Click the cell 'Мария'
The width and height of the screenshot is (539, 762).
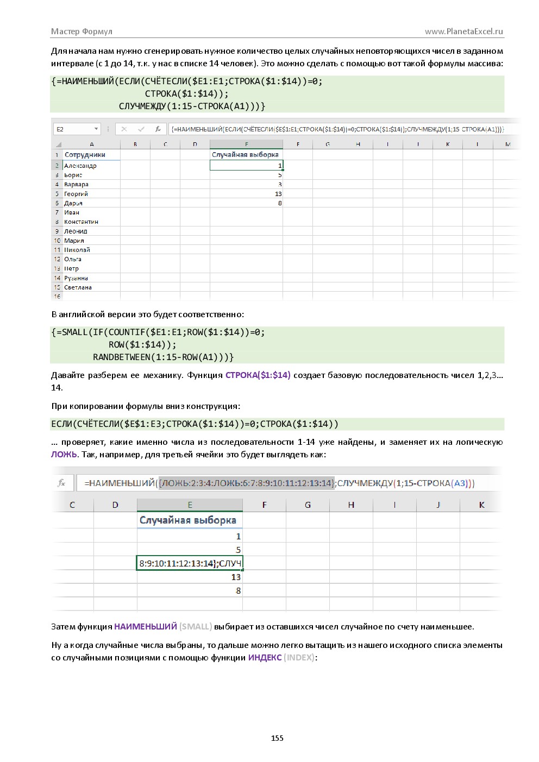(91, 240)
